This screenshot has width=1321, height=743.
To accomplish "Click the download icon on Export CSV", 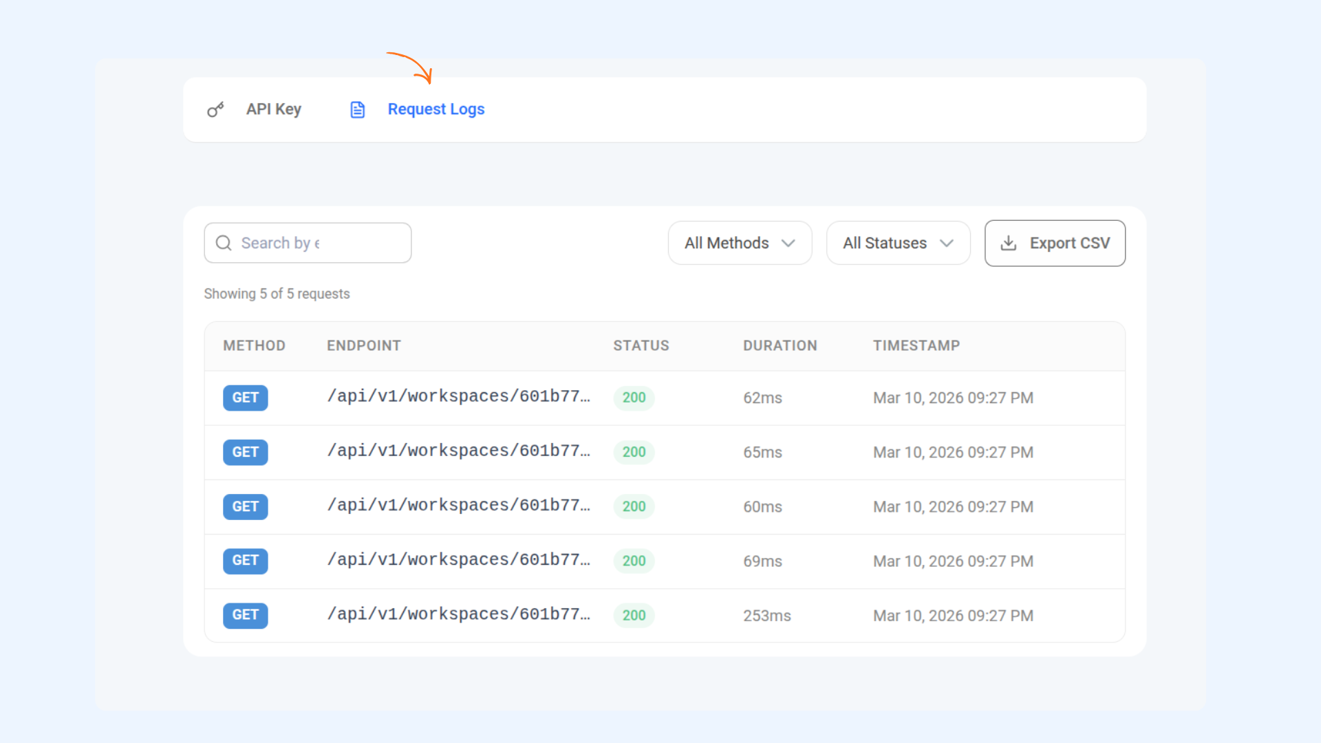I will (x=1008, y=243).
